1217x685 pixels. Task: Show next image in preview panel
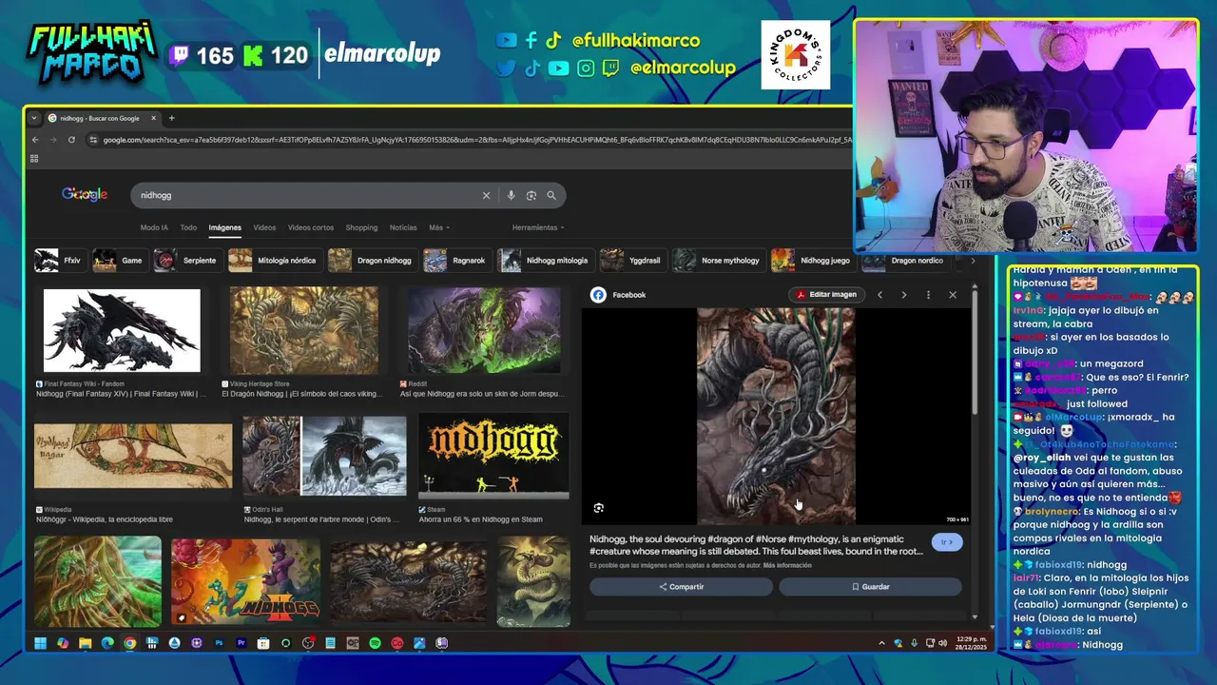point(903,295)
